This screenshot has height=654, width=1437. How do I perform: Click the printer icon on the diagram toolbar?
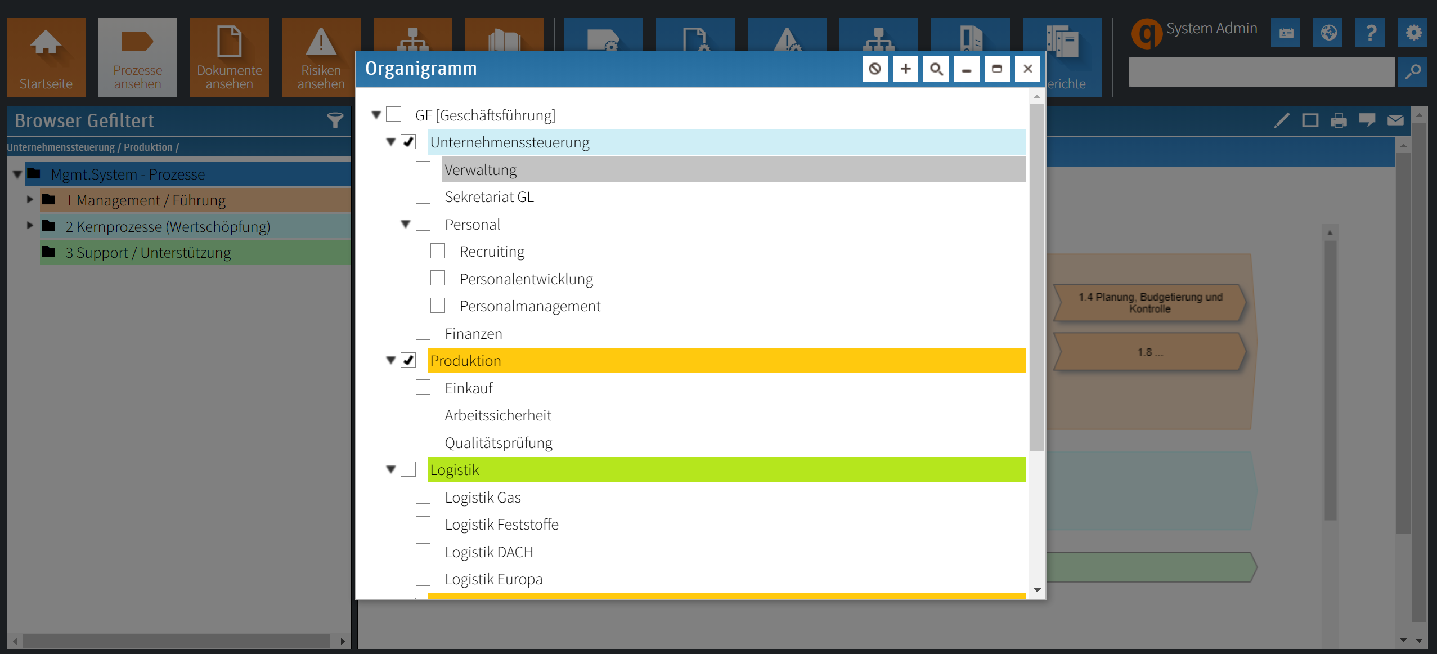click(x=1340, y=120)
